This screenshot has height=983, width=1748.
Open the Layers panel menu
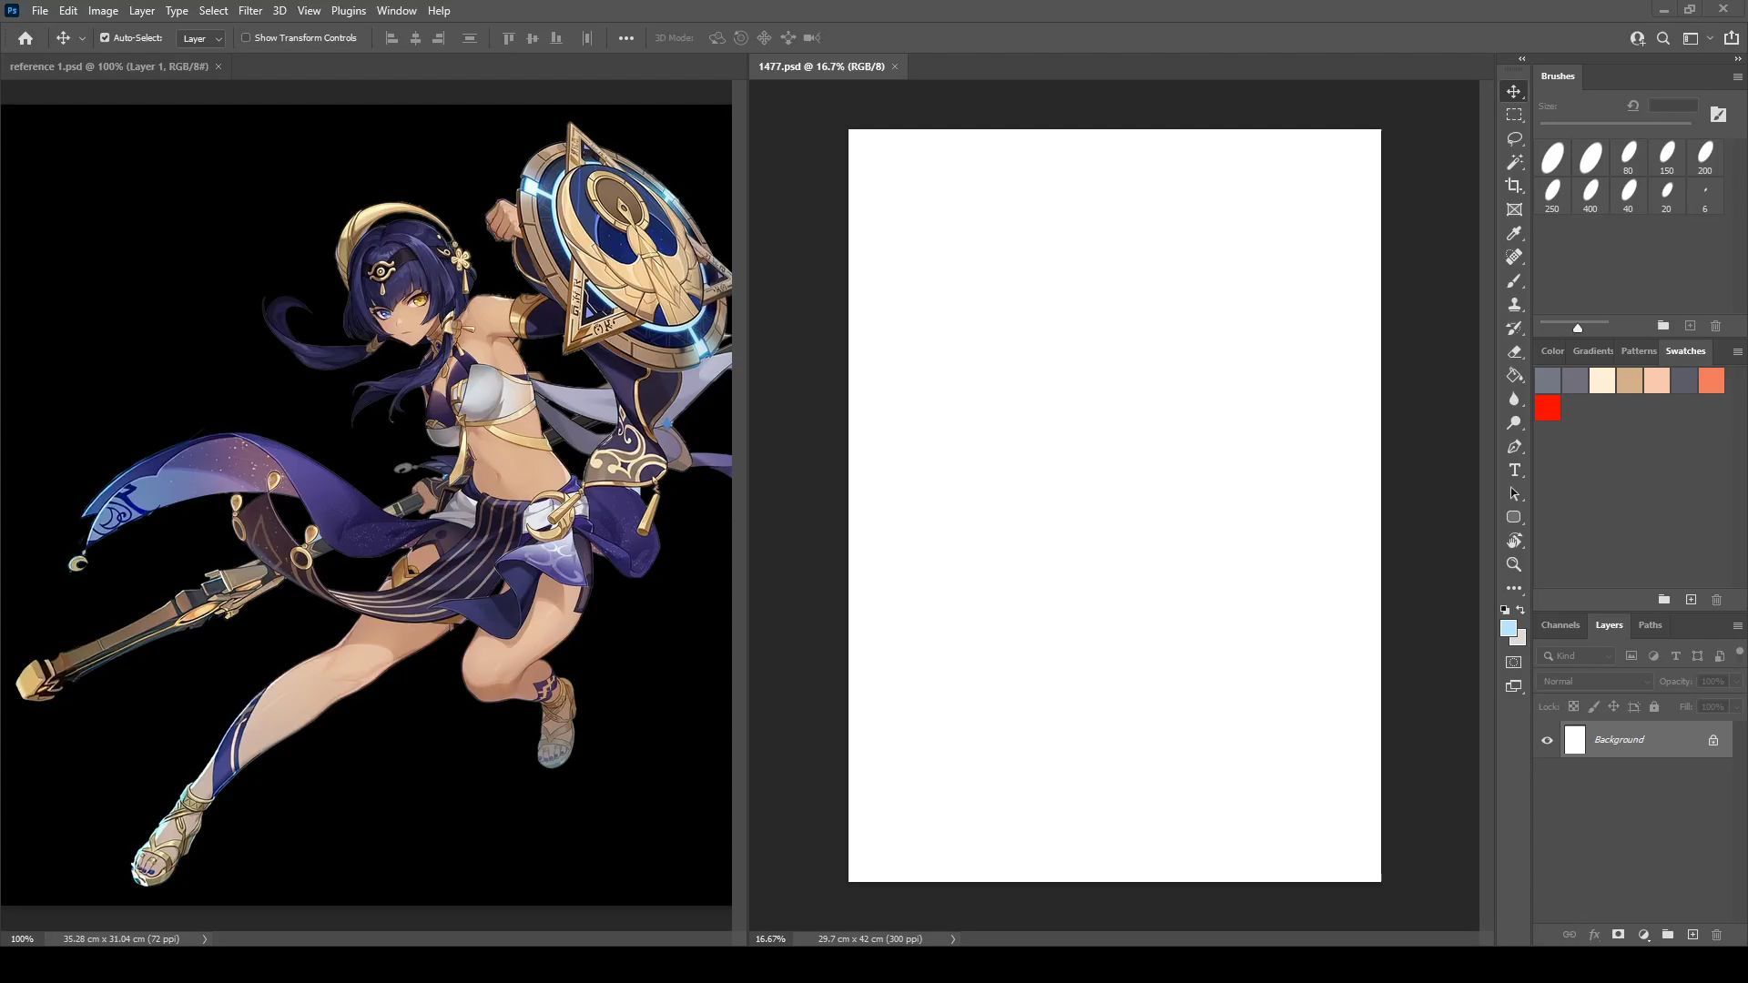coord(1737,626)
